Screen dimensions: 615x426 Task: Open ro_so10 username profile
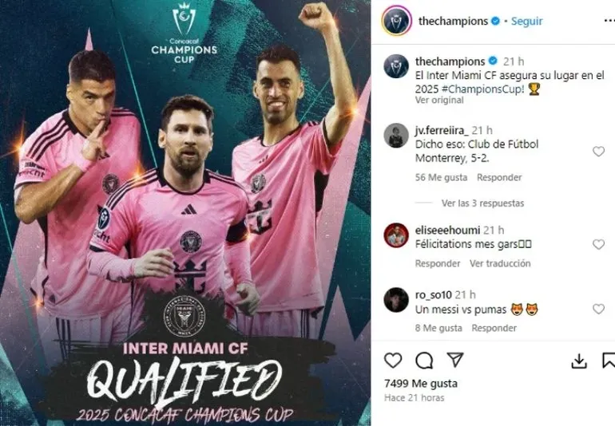tap(434, 294)
